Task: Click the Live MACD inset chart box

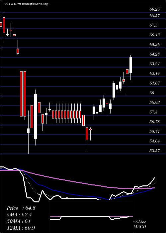Action: point(91,216)
